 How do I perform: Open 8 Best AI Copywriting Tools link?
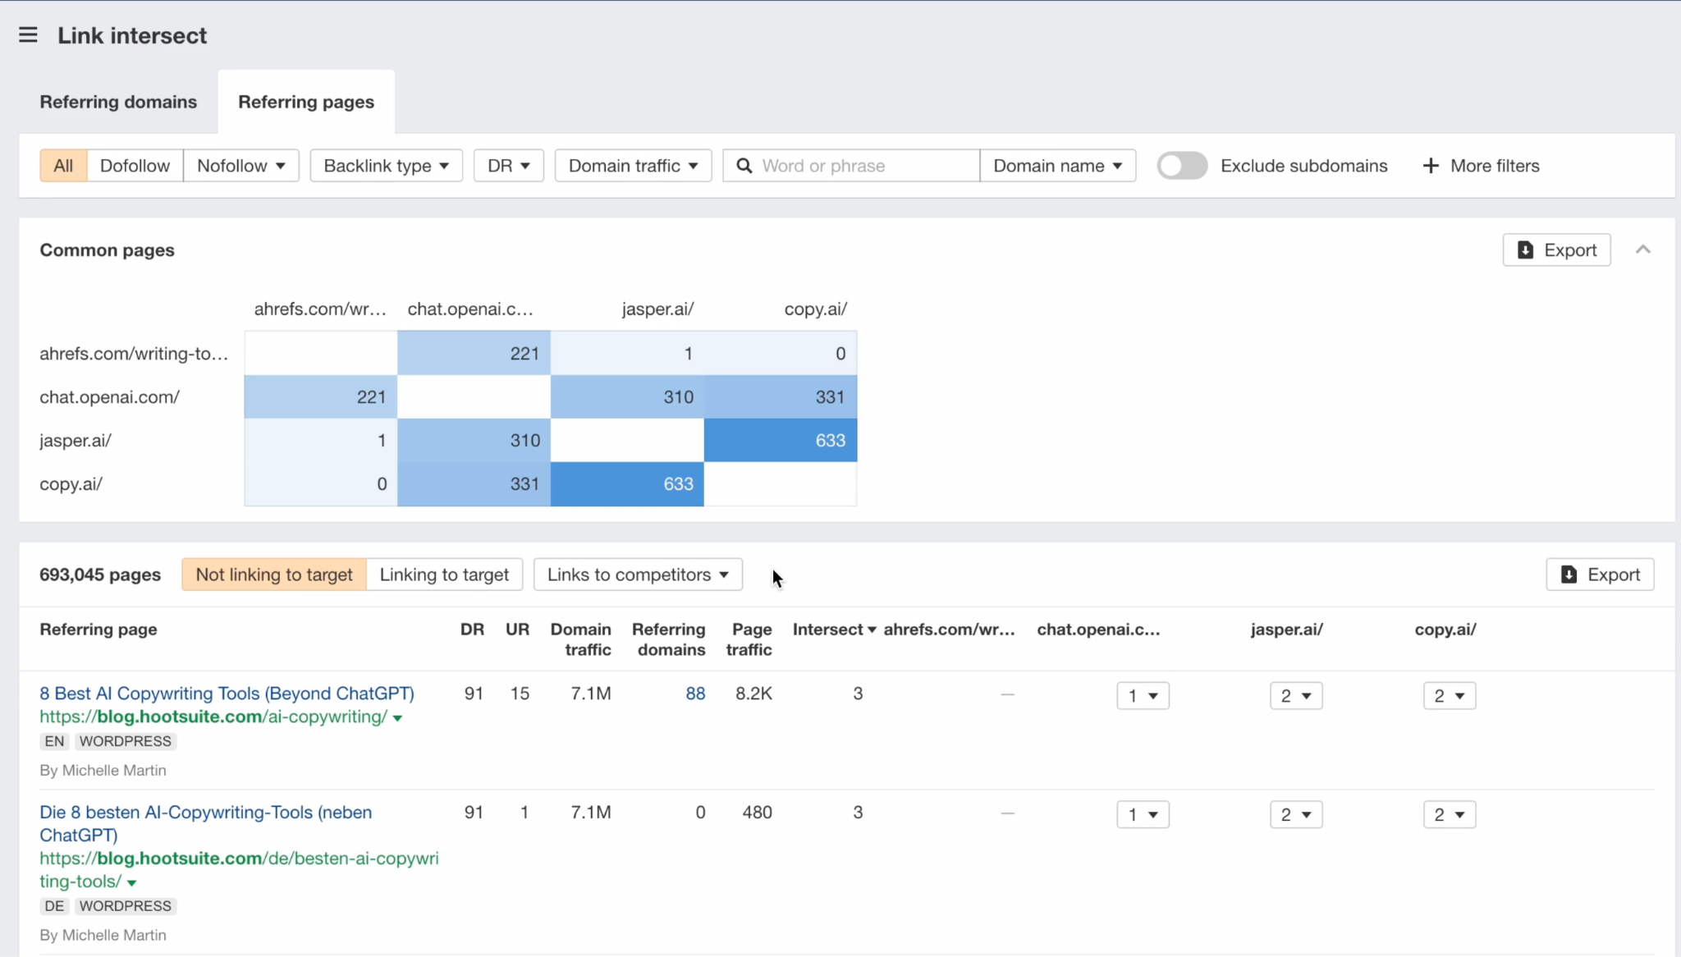coord(227,694)
